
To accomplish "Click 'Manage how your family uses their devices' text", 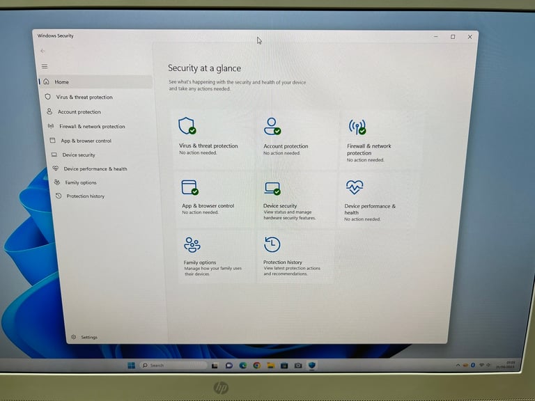I will pos(213,271).
